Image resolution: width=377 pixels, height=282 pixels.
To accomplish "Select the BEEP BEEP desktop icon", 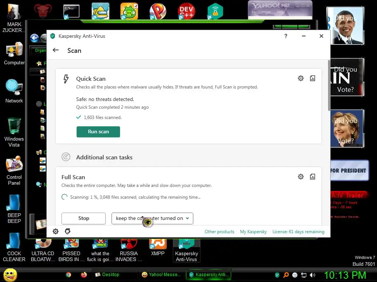I will coord(14,209).
